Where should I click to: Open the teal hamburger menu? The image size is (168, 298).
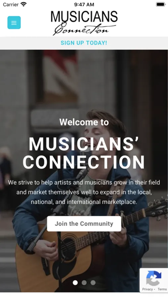click(x=14, y=23)
